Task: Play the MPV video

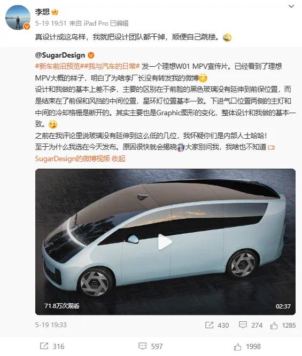Action: 165,242
